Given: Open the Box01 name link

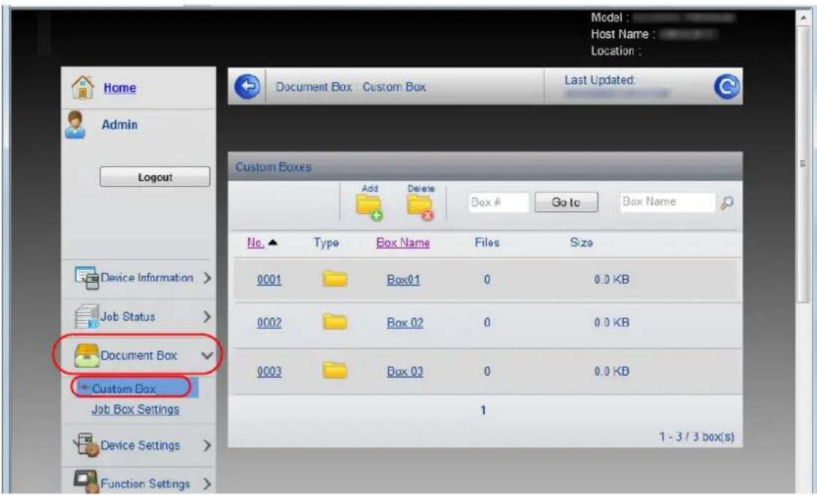Looking at the screenshot, I should pyautogui.click(x=403, y=280).
